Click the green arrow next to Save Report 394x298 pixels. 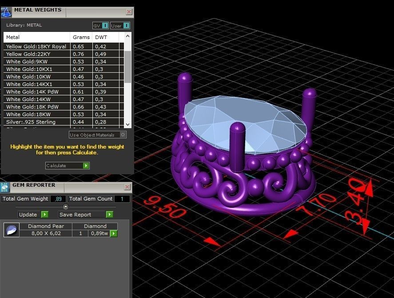[110, 215]
